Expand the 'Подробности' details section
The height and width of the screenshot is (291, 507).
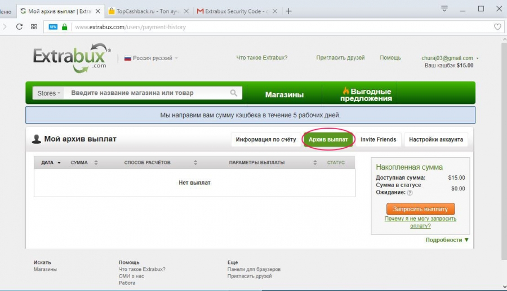pos(447,240)
